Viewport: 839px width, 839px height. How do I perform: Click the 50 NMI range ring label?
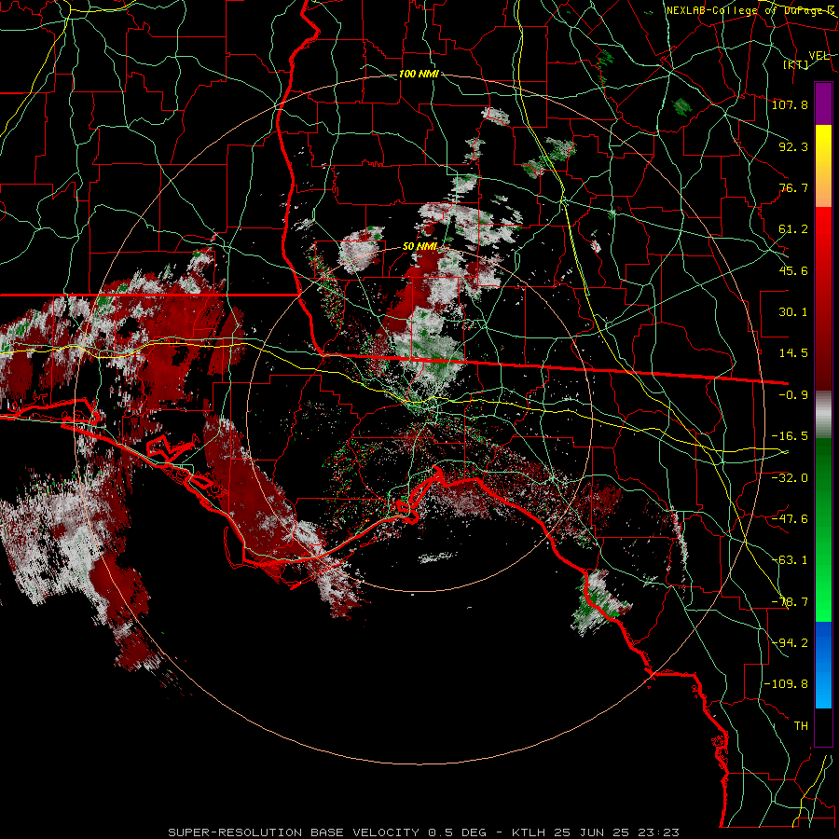pos(420,247)
